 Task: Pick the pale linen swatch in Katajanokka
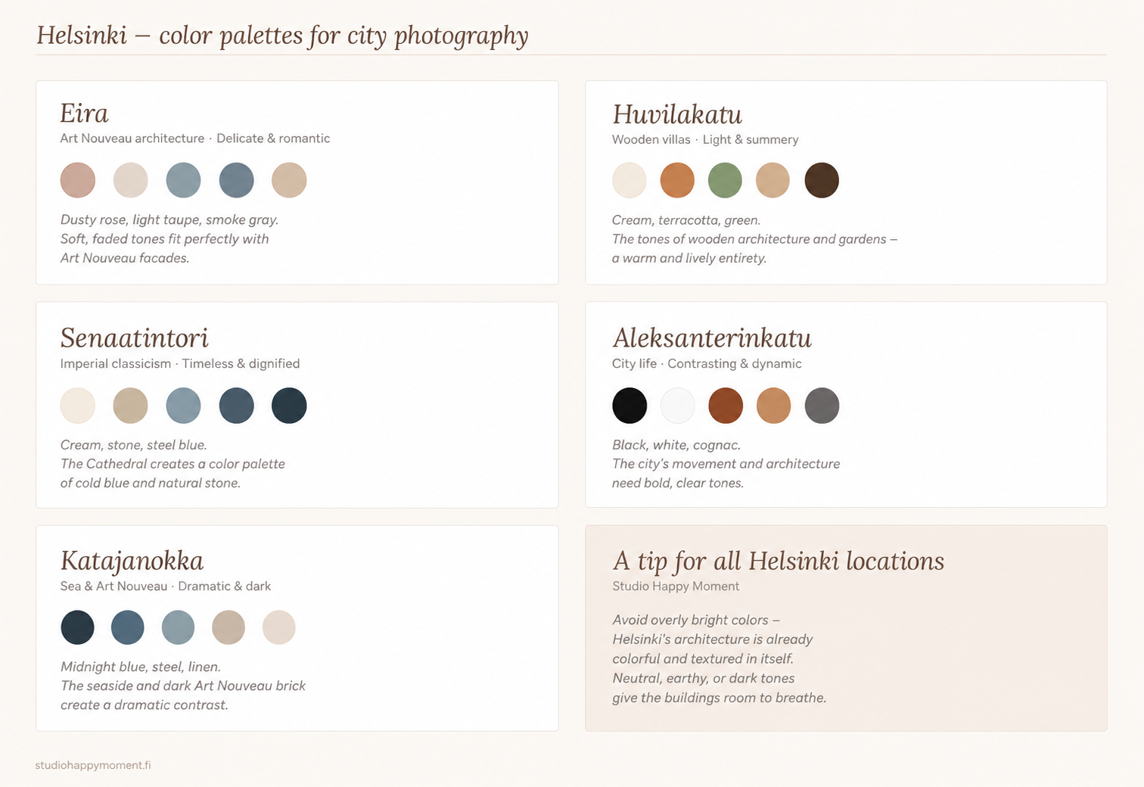pyautogui.click(x=278, y=627)
